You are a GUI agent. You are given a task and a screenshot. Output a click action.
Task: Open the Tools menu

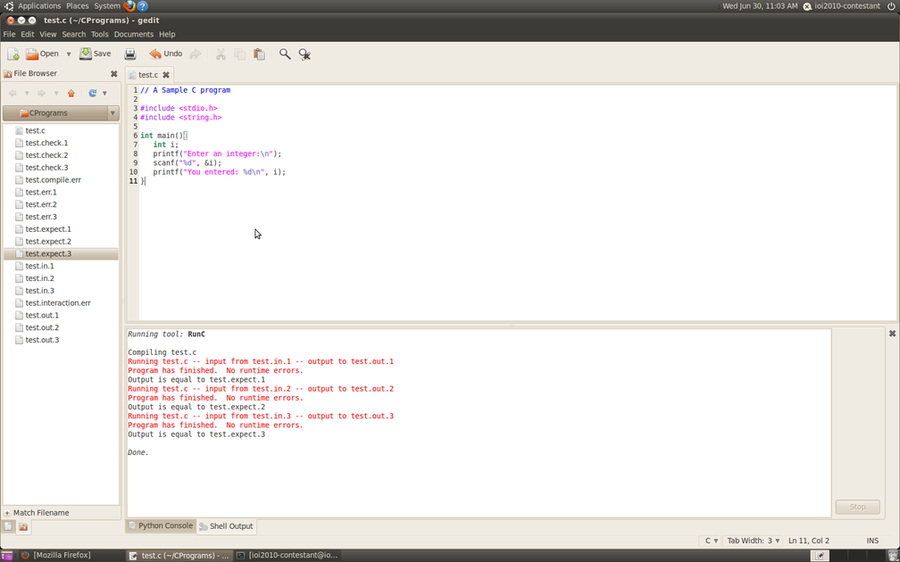pos(99,35)
